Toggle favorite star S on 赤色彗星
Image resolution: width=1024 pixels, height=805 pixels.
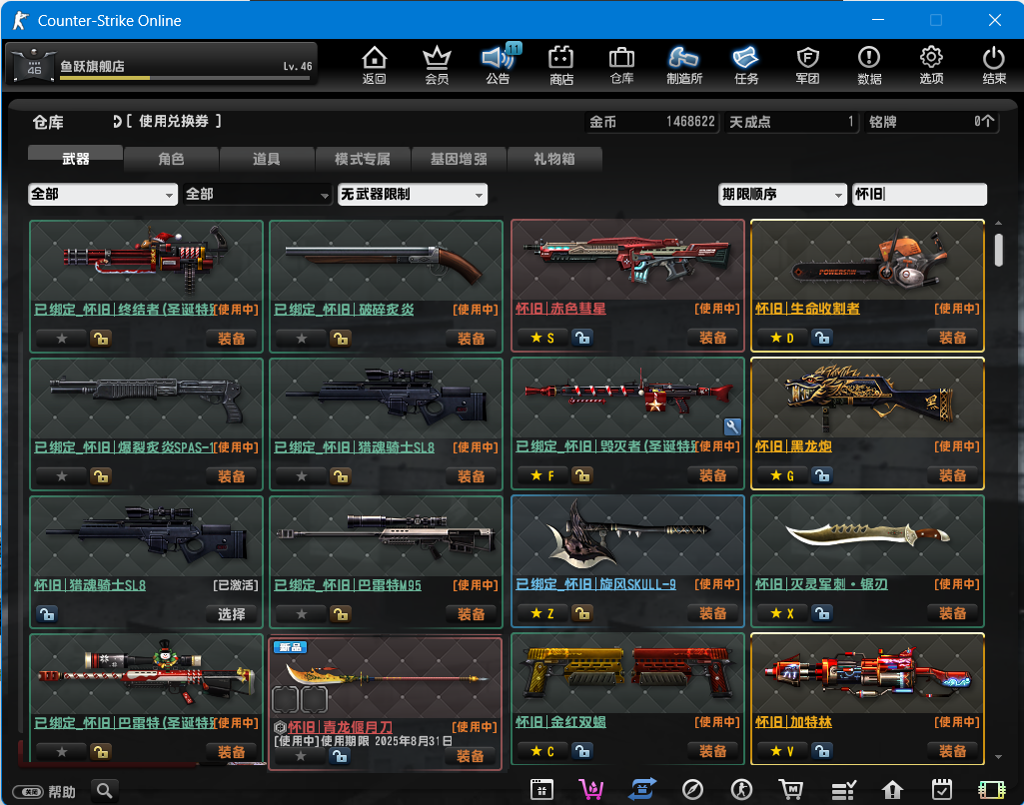click(542, 338)
